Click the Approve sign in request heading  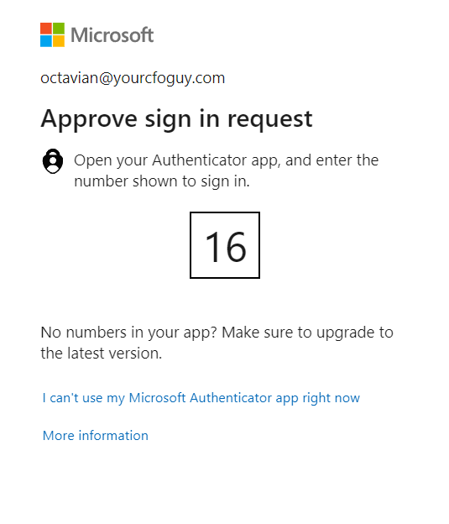(177, 119)
